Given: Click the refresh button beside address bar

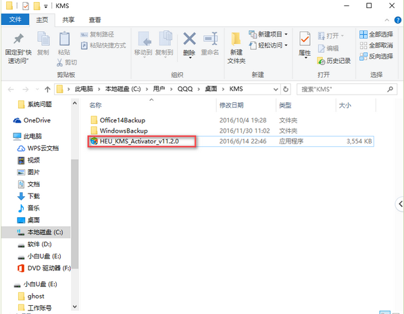Looking at the screenshot, I should (286, 89).
